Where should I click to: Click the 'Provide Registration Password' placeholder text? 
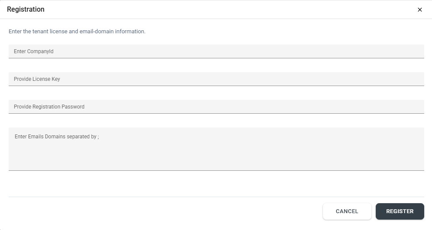(49, 107)
